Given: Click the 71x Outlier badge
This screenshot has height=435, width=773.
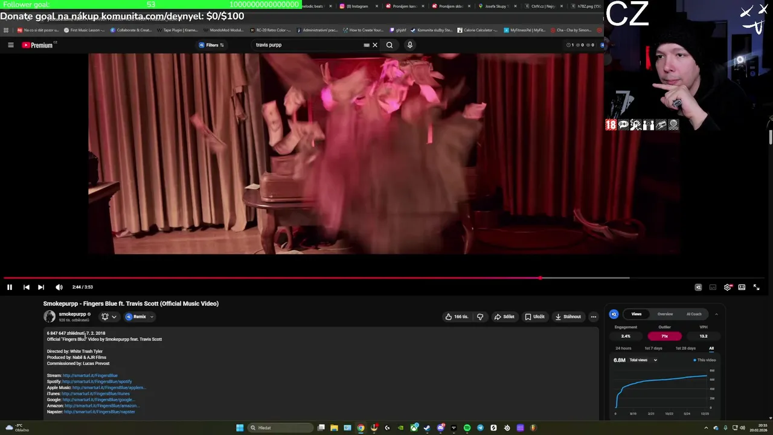Looking at the screenshot, I should pos(664,336).
